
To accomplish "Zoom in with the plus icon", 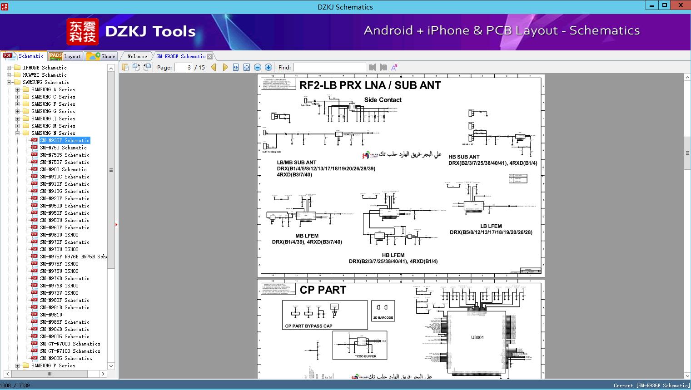I will pos(268,67).
